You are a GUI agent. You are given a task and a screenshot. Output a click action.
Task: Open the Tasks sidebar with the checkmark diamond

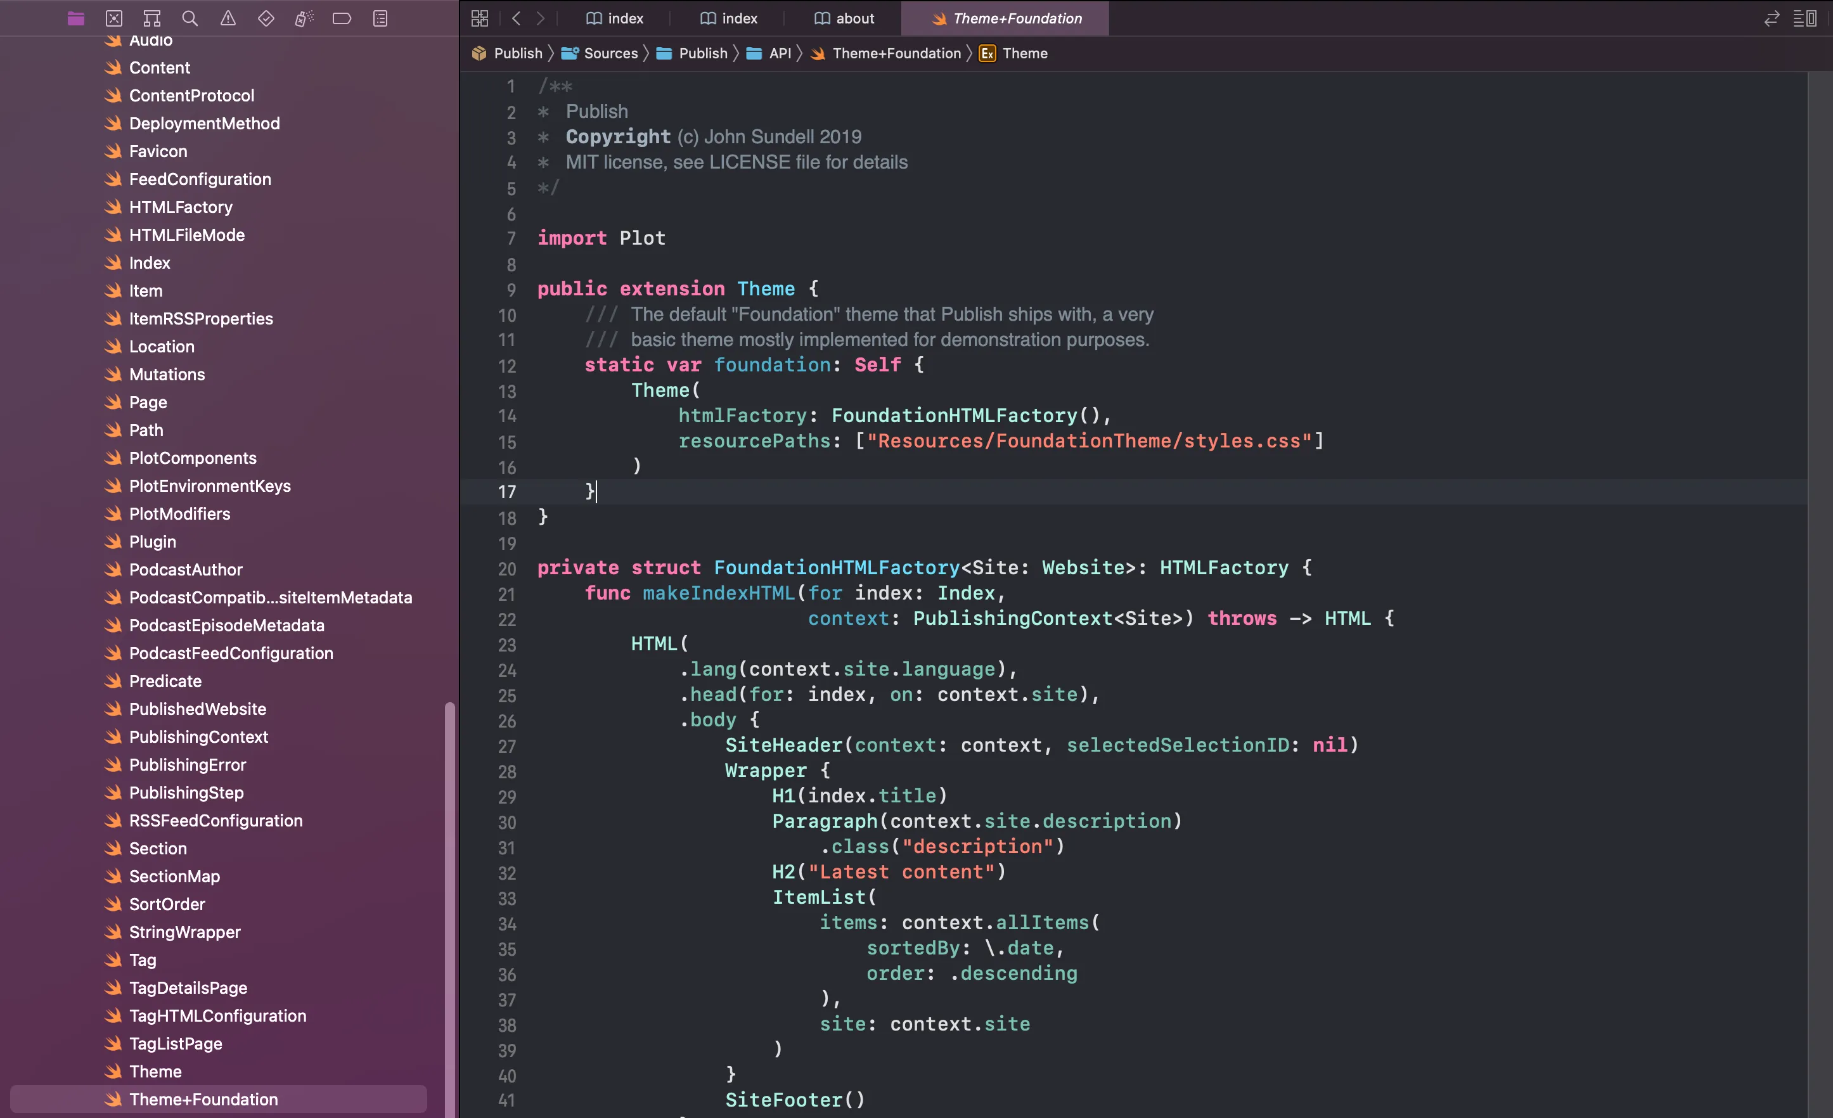pyautogui.click(x=266, y=18)
